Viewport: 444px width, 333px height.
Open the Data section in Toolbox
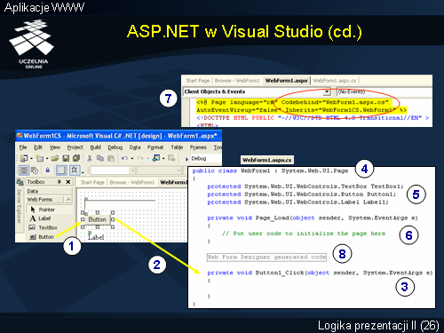pyautogui.click(x=49, y=191)
